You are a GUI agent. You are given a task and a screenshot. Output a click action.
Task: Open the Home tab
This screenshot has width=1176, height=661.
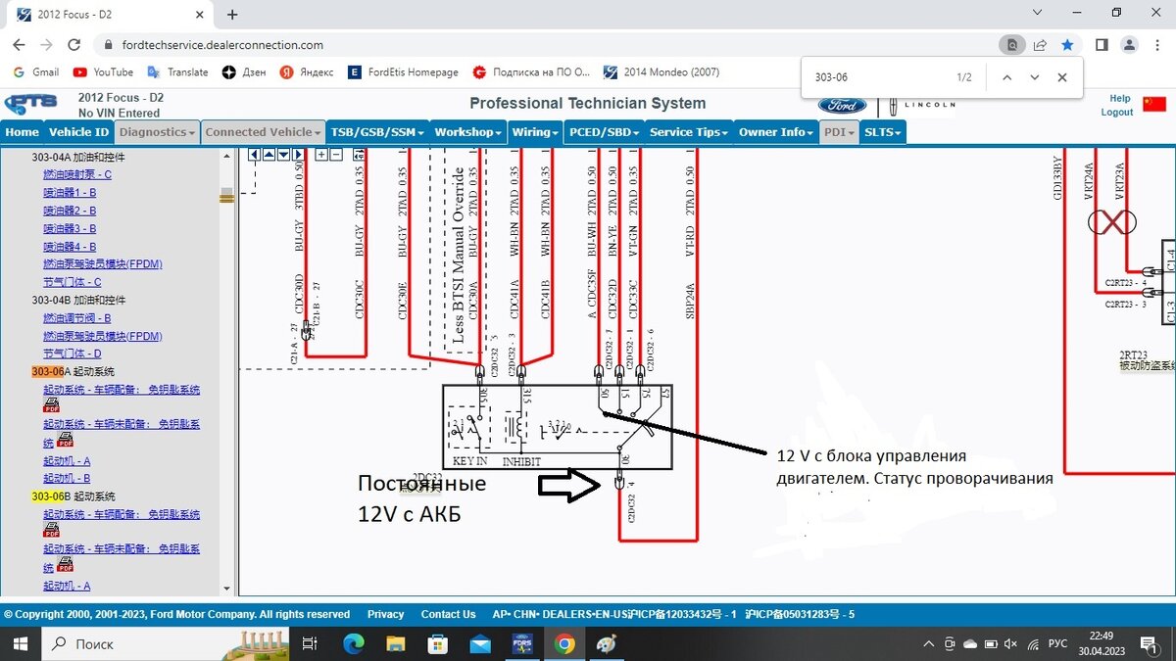click(x=23, y=132)
